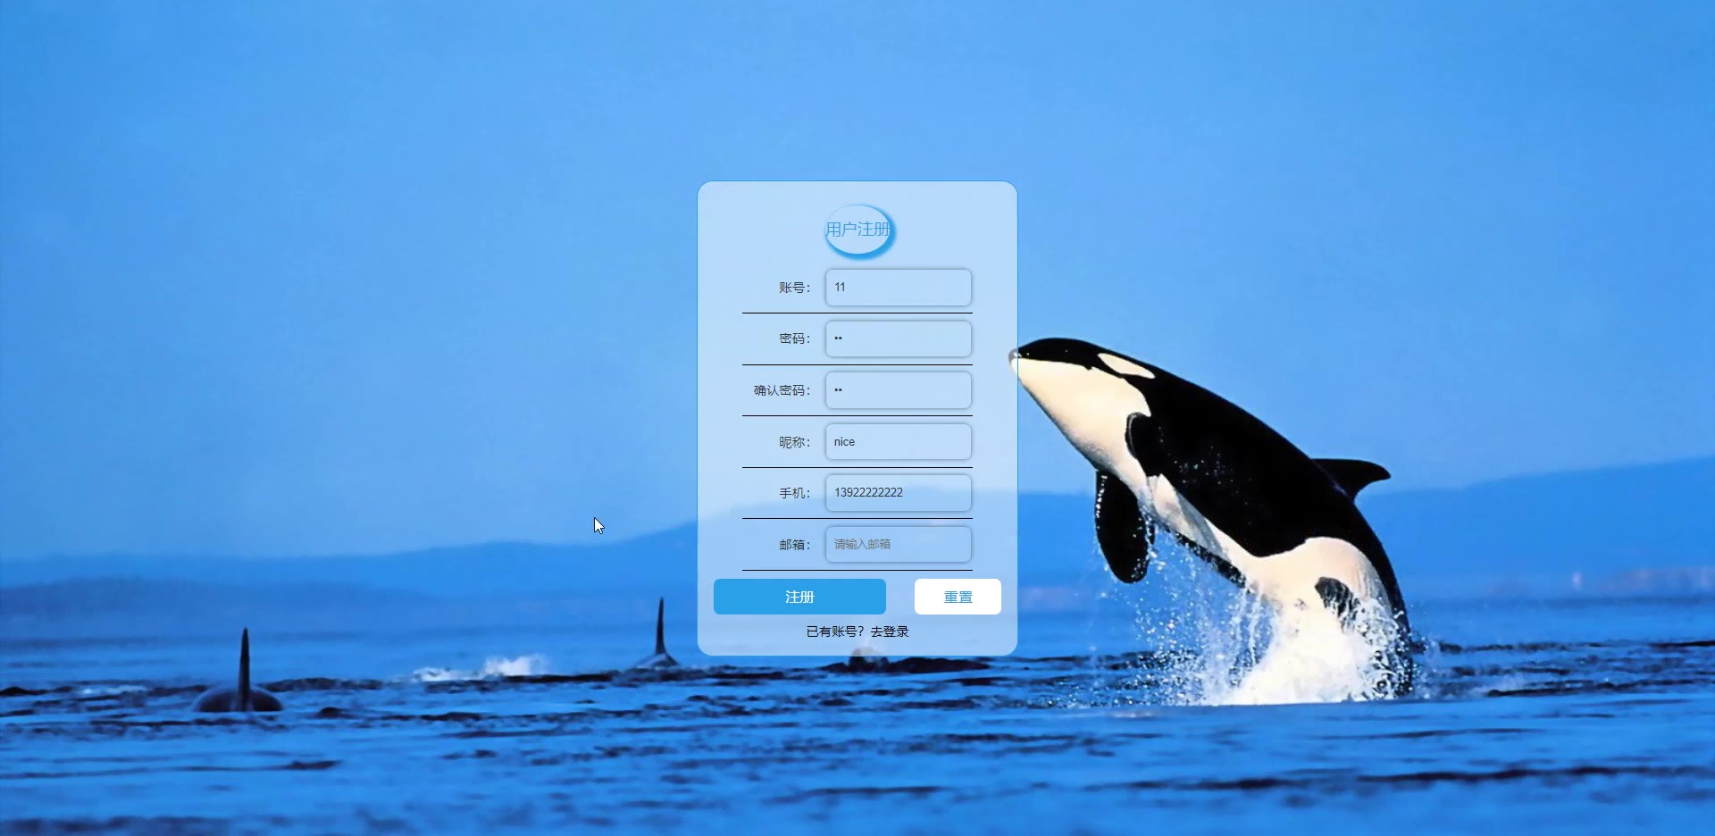Click the 用户注册 title badge
Viewport: 1715px width, 836px height.
(857, 230)
